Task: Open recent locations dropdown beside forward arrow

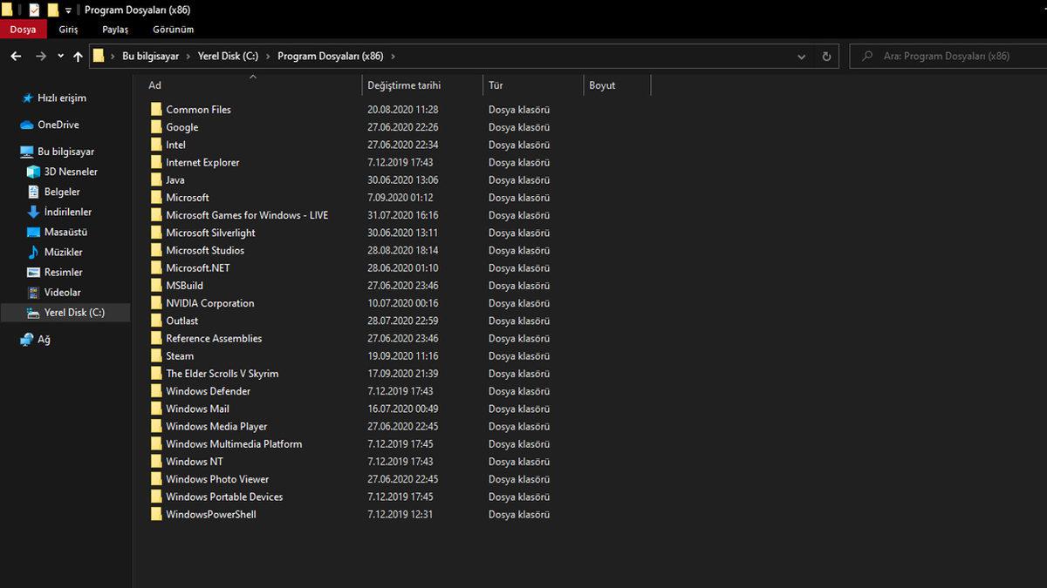Action: [x=59, y=55]
